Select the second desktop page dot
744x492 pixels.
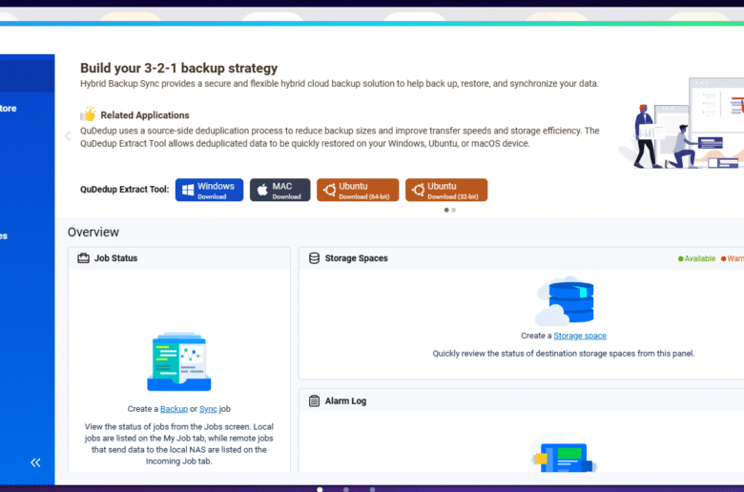point(346,489)
